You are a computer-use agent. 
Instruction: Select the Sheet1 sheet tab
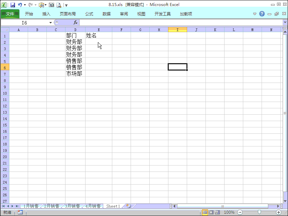click(x=113, y=206)
